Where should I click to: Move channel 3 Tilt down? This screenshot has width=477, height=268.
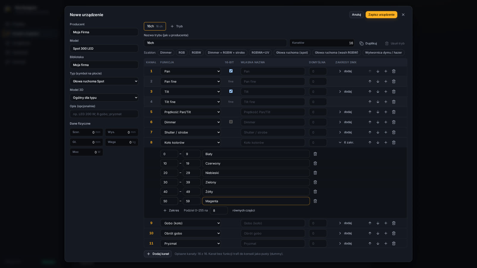378,91
